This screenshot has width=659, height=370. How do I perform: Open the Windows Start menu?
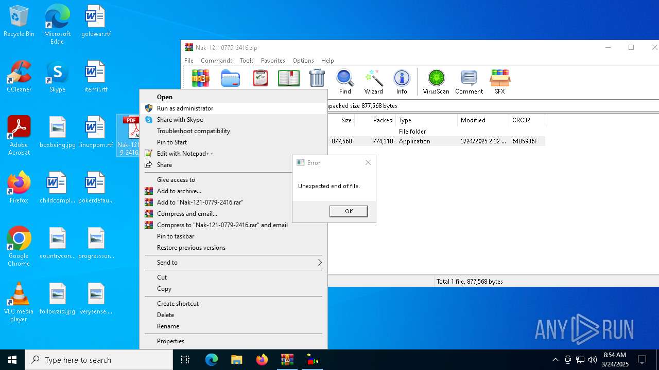(12, 360)
